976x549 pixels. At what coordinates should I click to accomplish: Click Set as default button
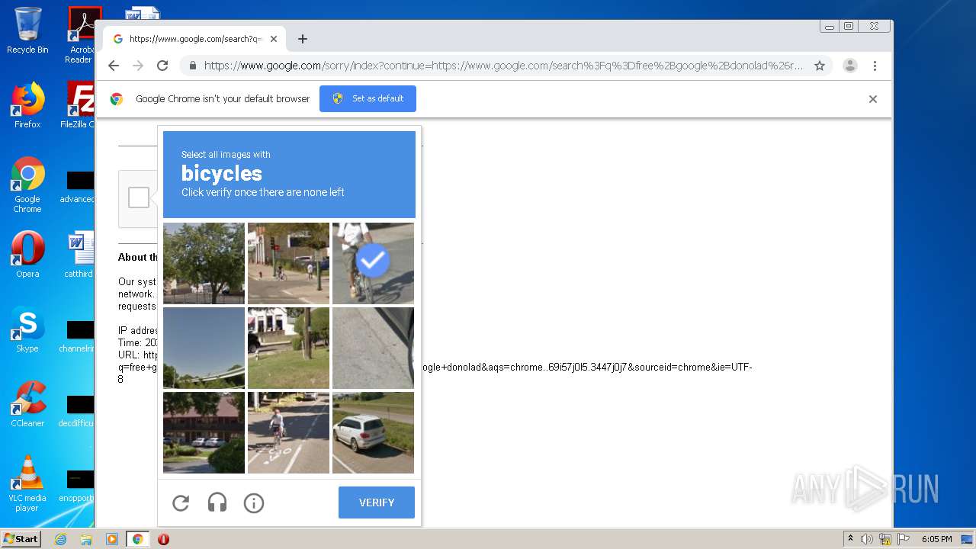click(368, 98)
